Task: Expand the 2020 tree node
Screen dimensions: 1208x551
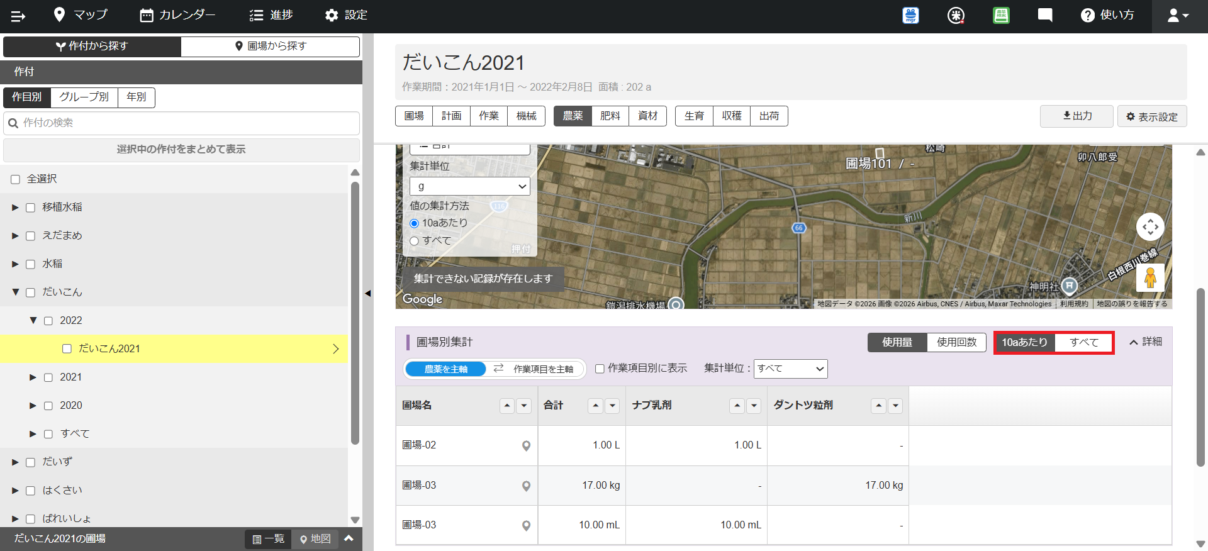Action: (33, 406)
